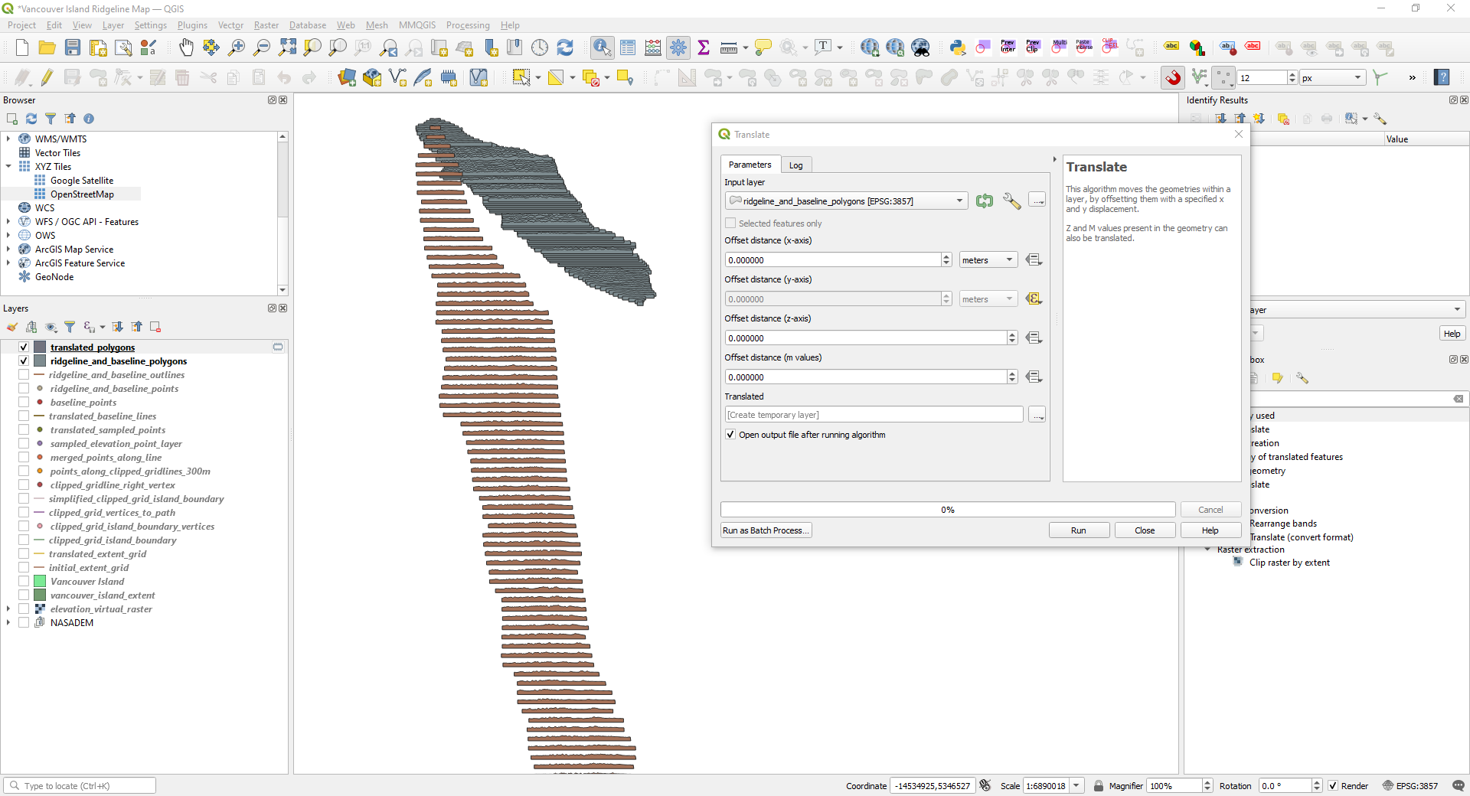Open the attribute table icon
The image size is (1470, 796).
628,48
